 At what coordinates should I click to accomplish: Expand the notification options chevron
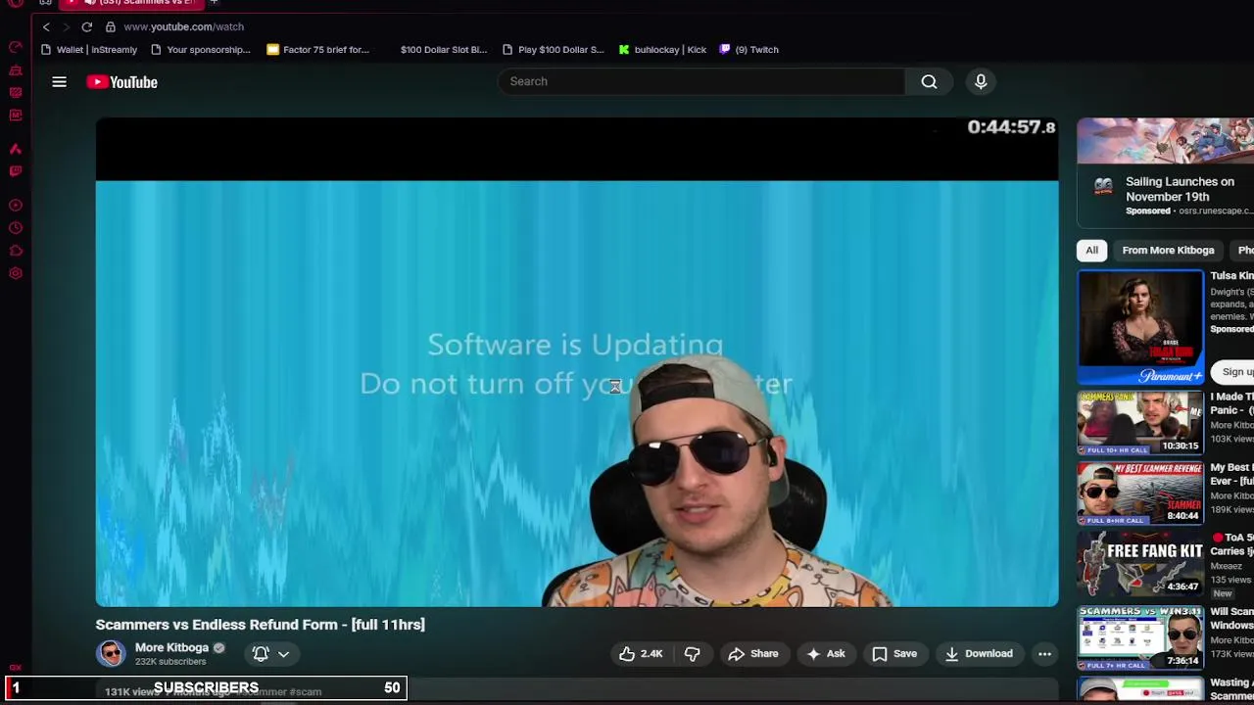[x=283, y=654]
